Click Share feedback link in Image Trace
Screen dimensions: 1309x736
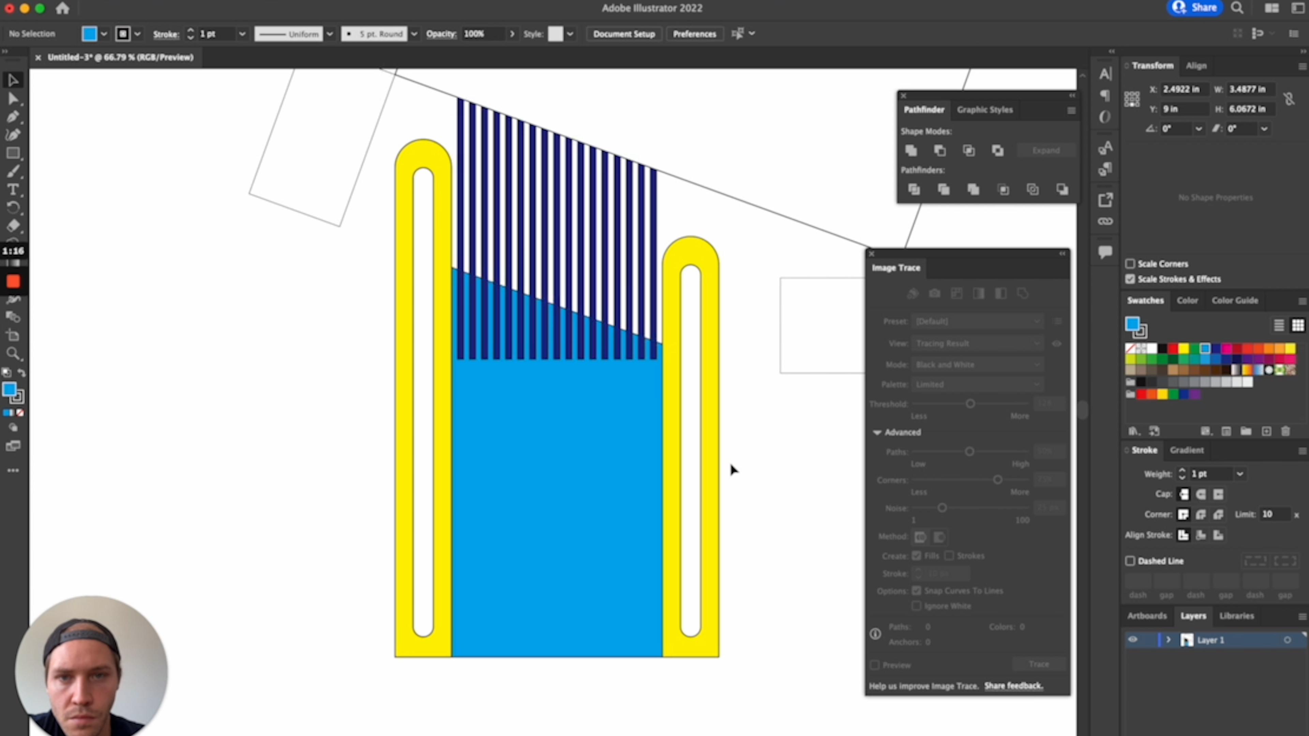[1013, 686]
